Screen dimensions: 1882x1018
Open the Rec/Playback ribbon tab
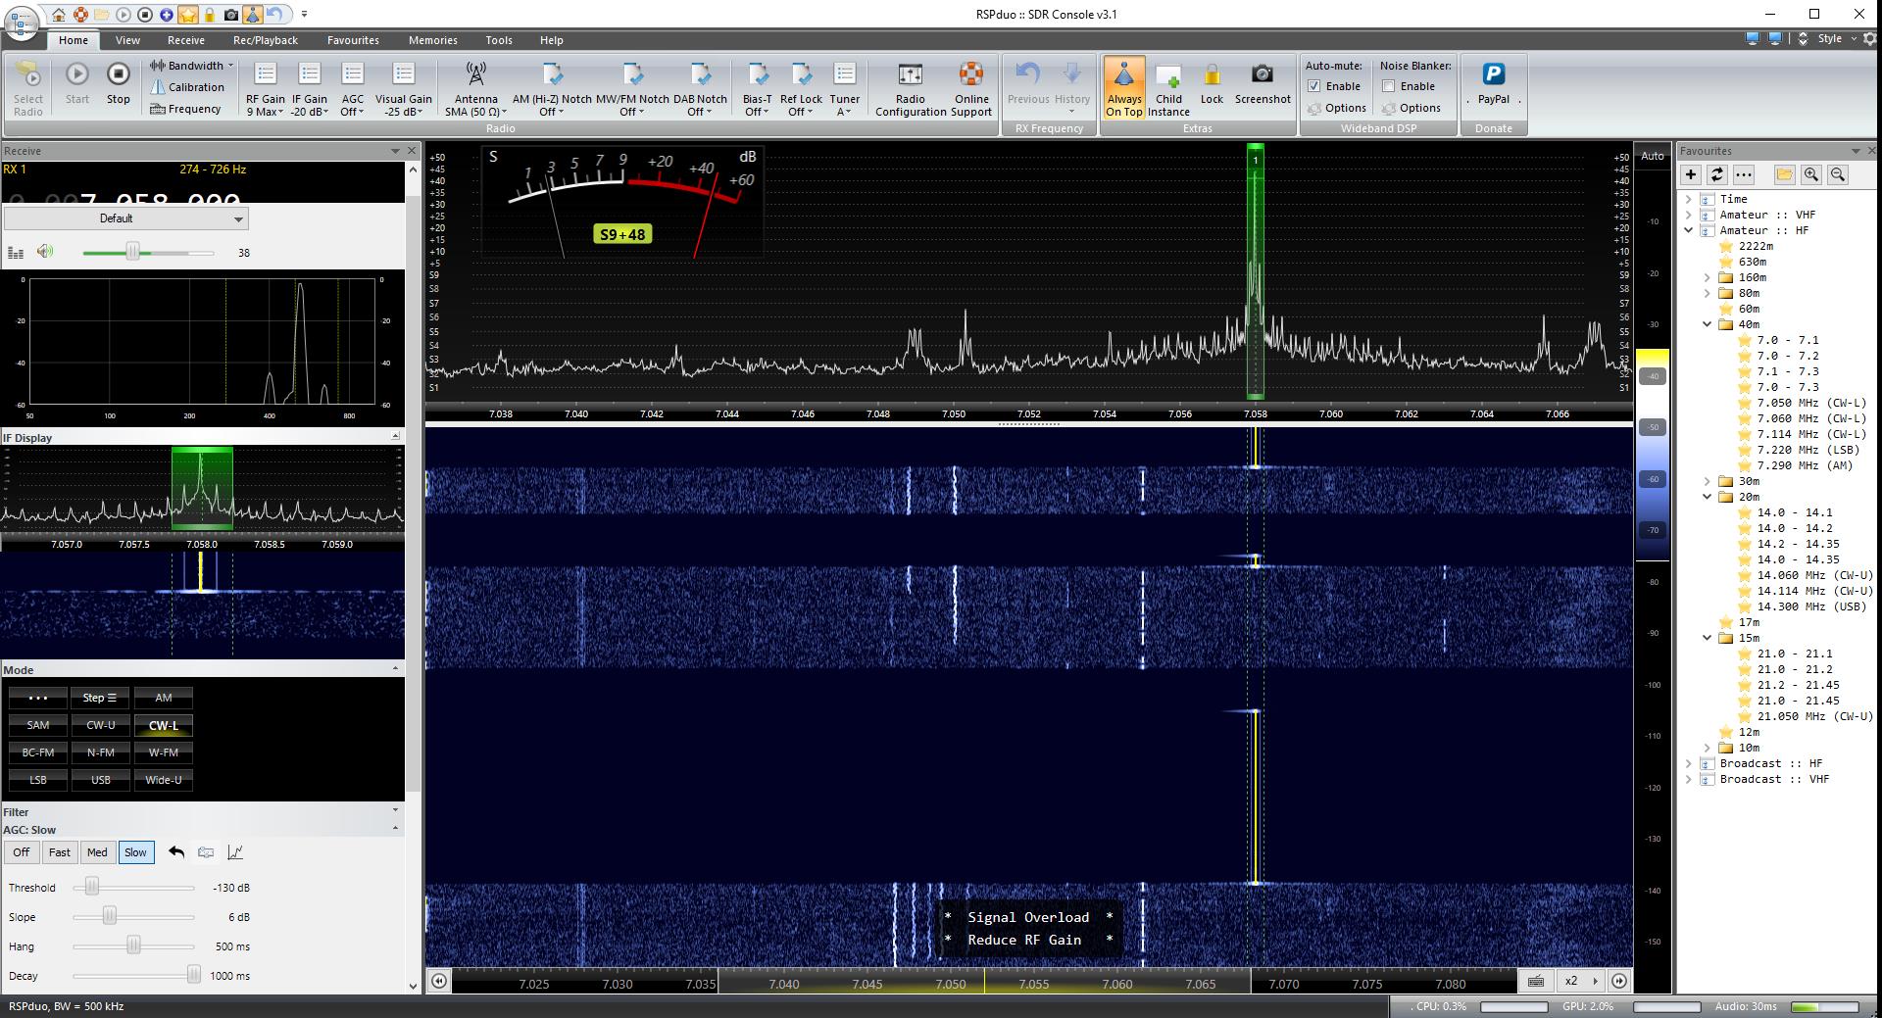(x=266, y=40)
